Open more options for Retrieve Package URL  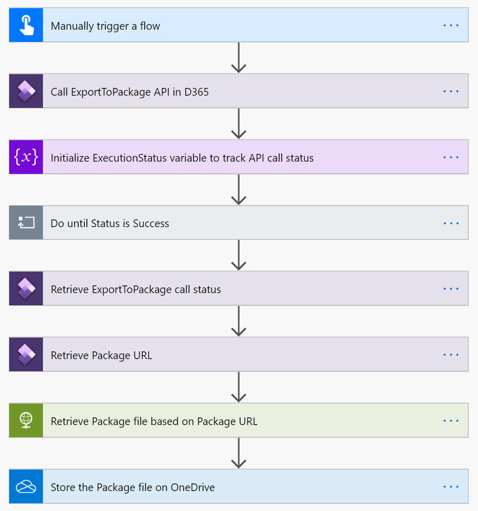[x=451, y=354]
